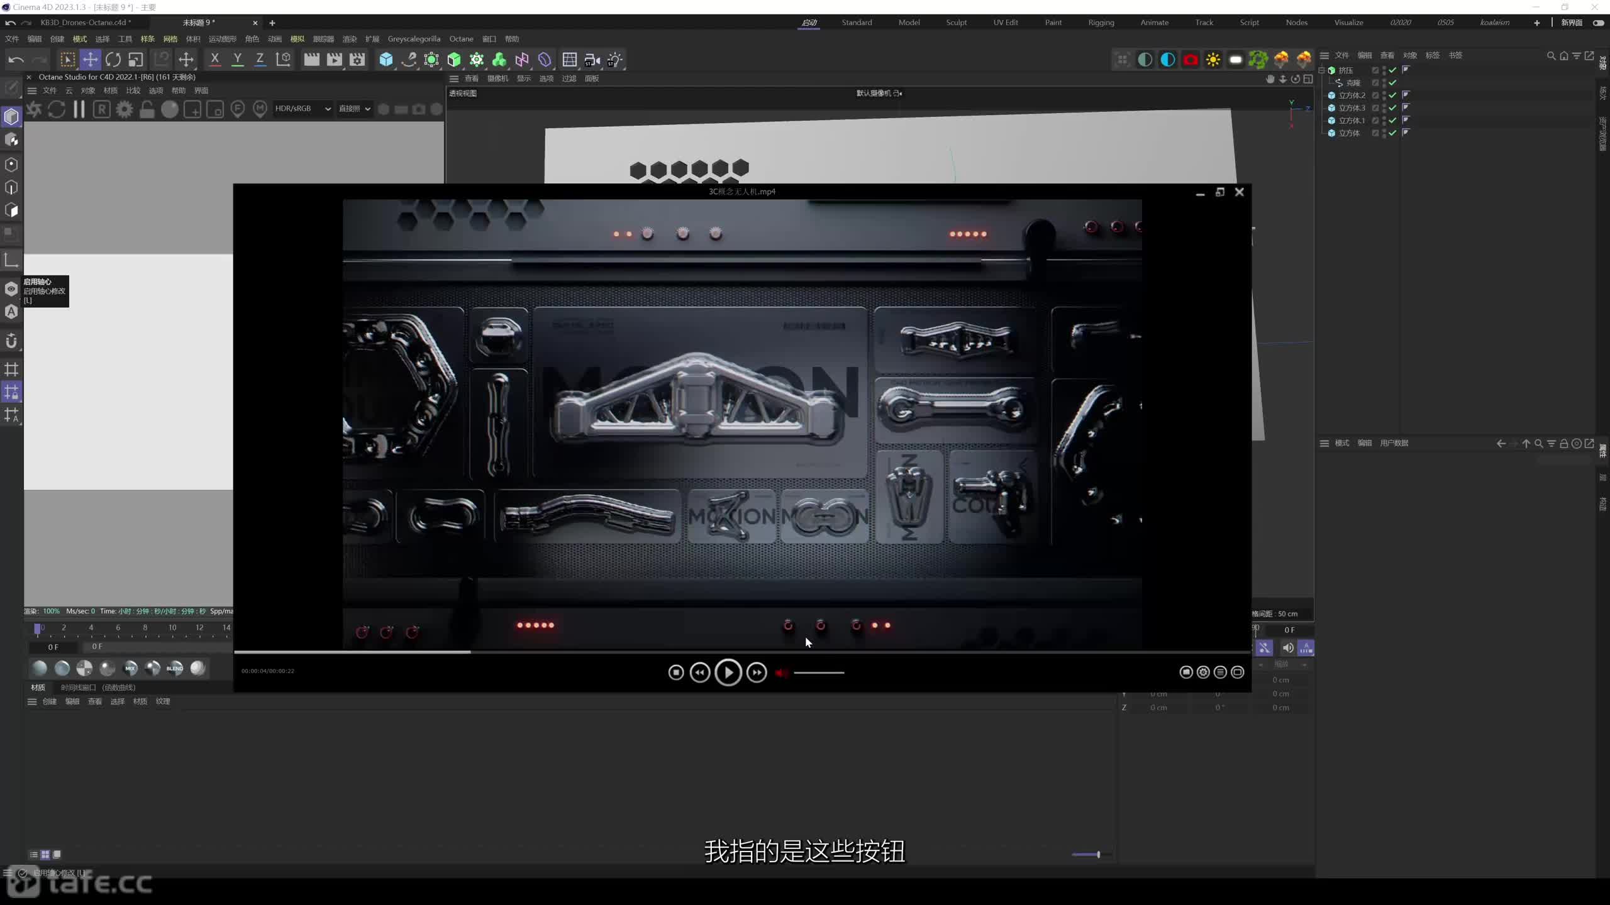Toggle enable checkmark for 克隆 object

tap(1392, 83)
